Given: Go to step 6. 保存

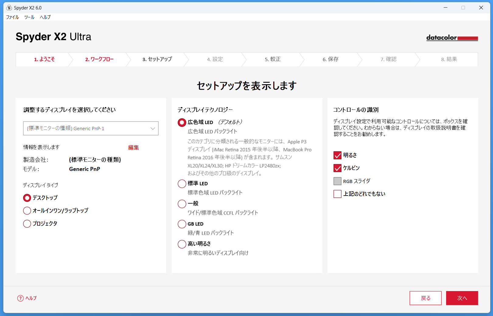Looking at the screenshot, I should [330, 59].
